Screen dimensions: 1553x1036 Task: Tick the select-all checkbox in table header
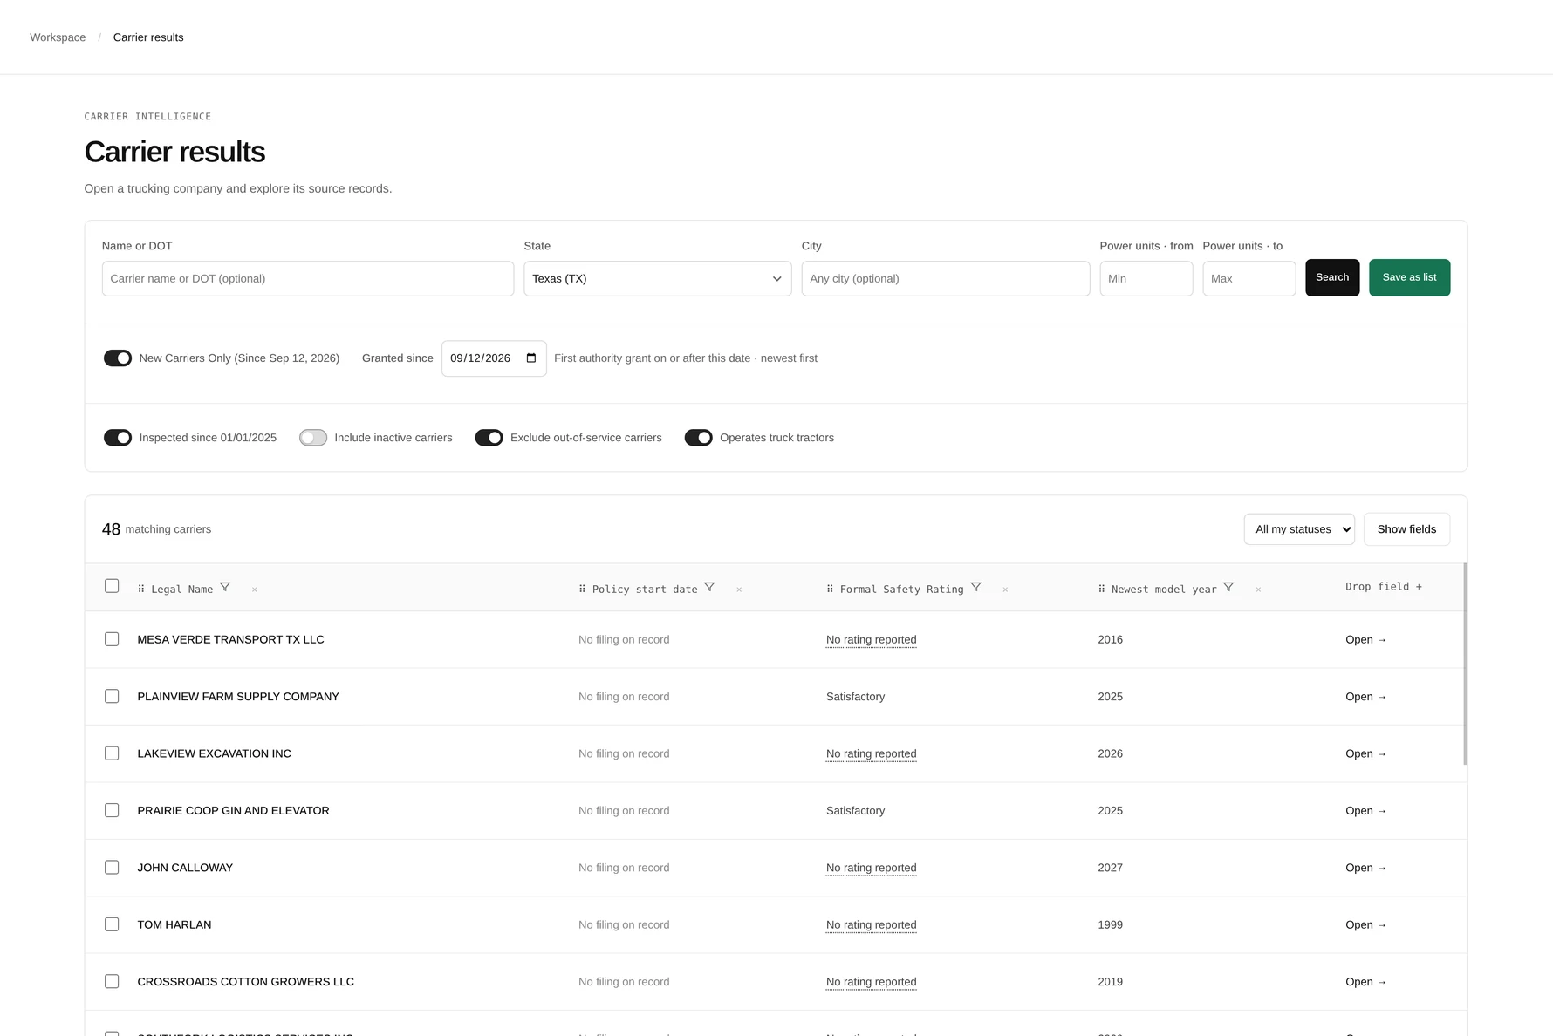coord(112,586)
